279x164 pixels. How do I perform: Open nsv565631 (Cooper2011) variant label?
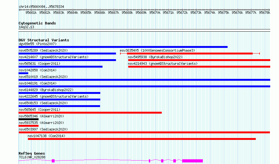(39, 64)
